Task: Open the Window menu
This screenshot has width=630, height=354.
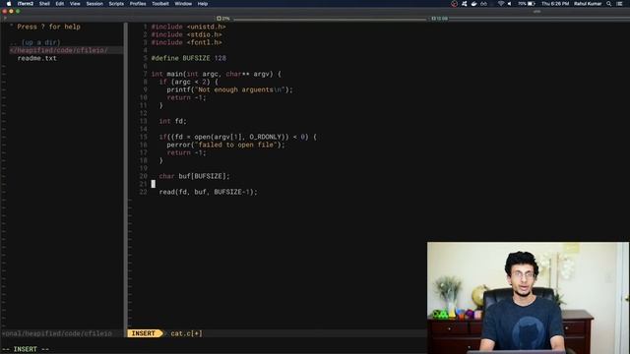Action: tap(183, 4)
